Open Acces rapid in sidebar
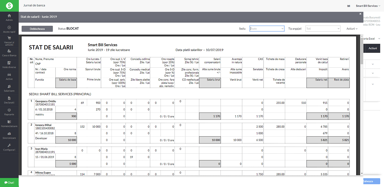The height and width of the screenshot is (187, 384). click(x=9, y=28)
